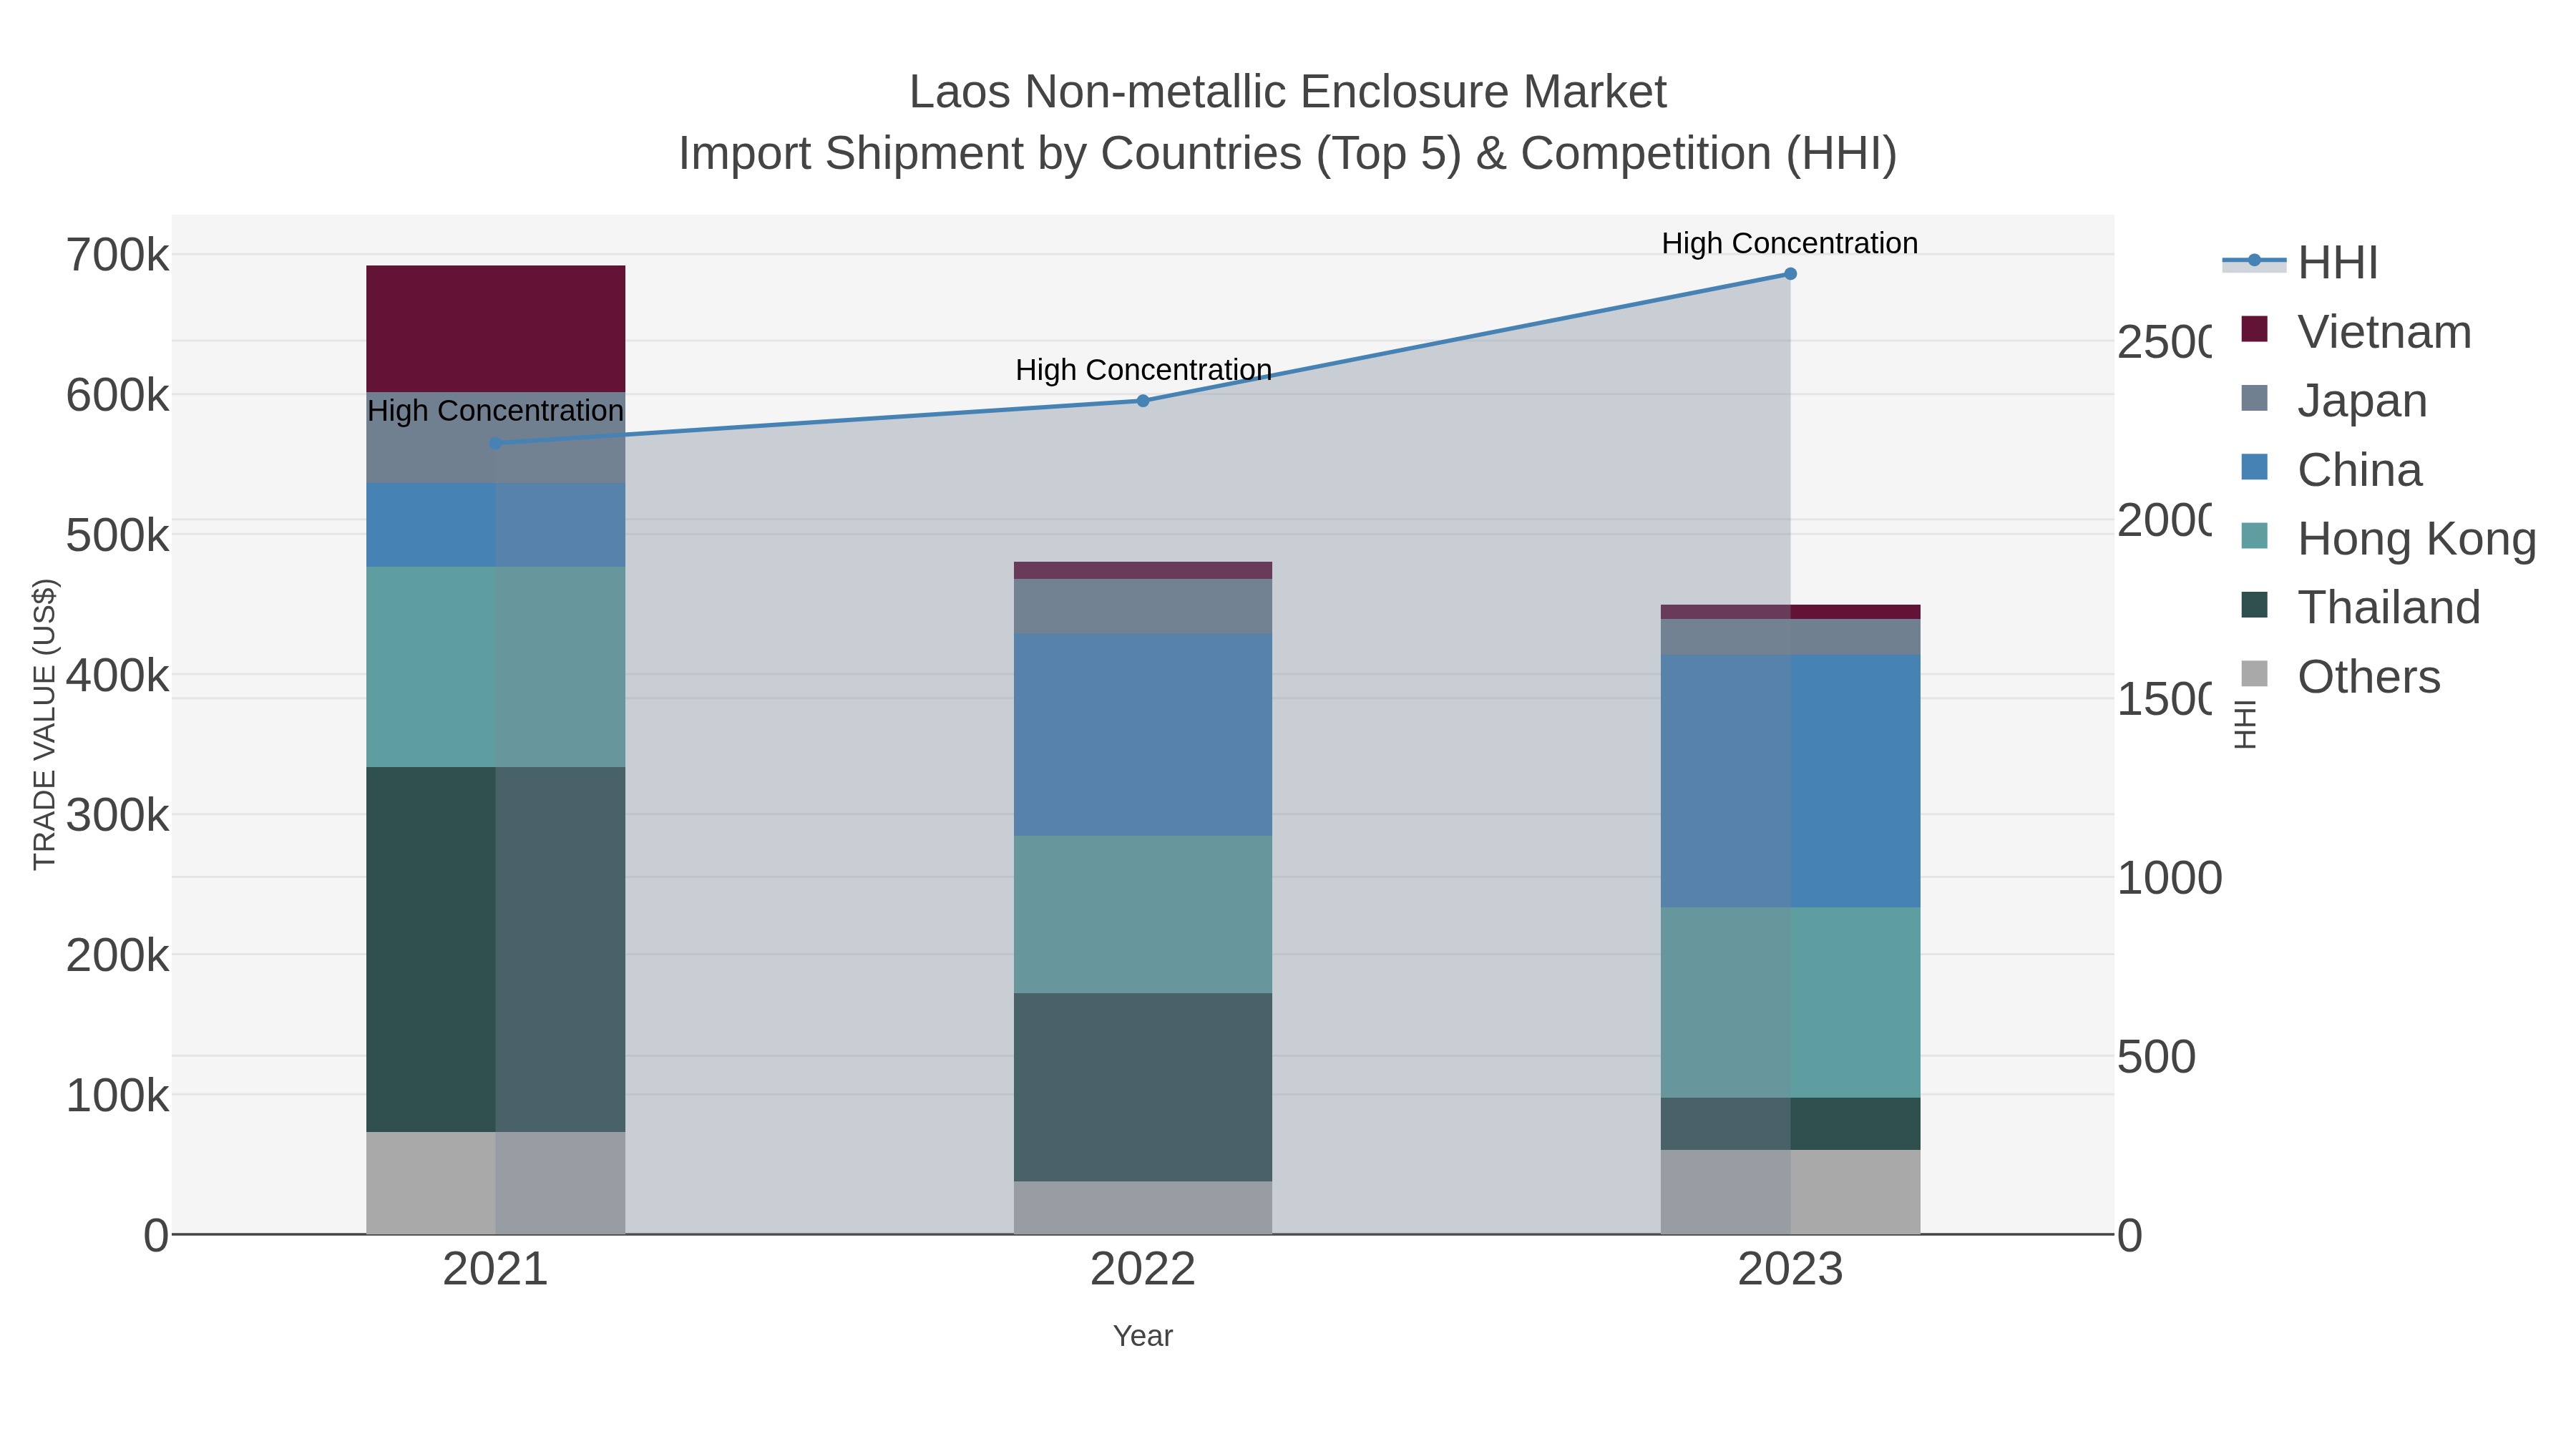Click the 2022 Japan bar segment

coord(1143,606)
